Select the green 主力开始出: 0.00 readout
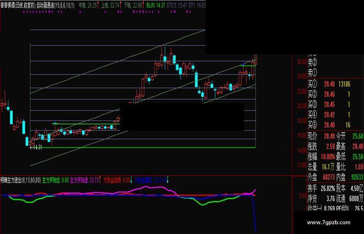The height and width of the screenshot is (234, 364). pos(55,180)
